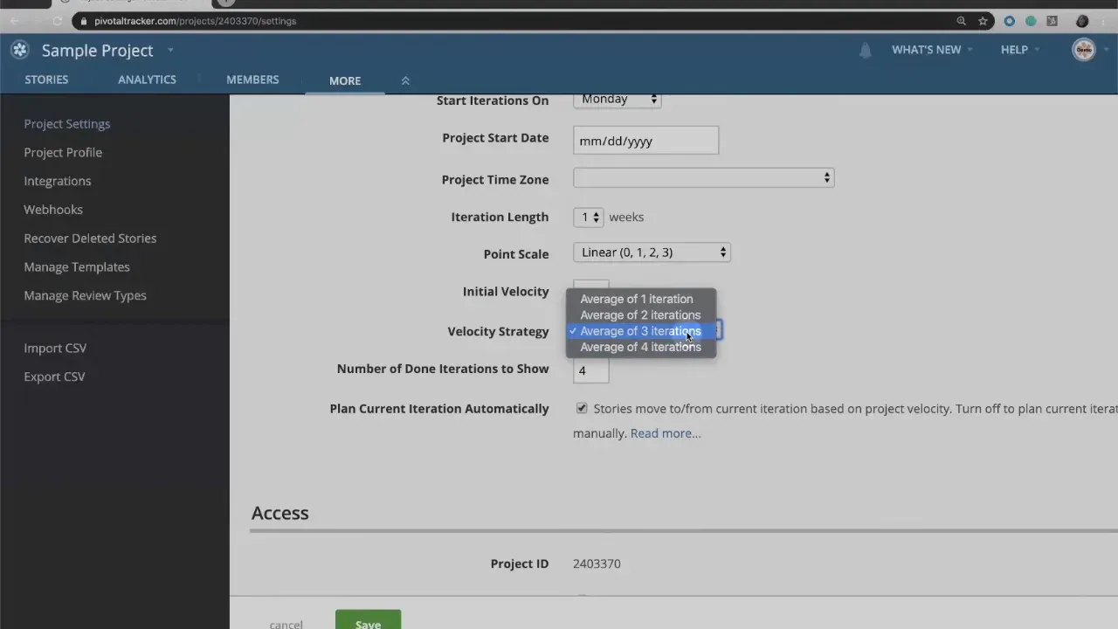
Task: Open the MEMBERS tab
Action: click(x=252, y=79)
